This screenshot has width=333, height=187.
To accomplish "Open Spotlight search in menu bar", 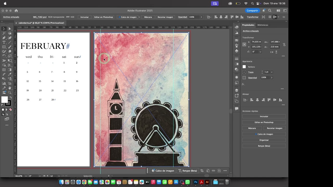I will [x=252, y=3].
